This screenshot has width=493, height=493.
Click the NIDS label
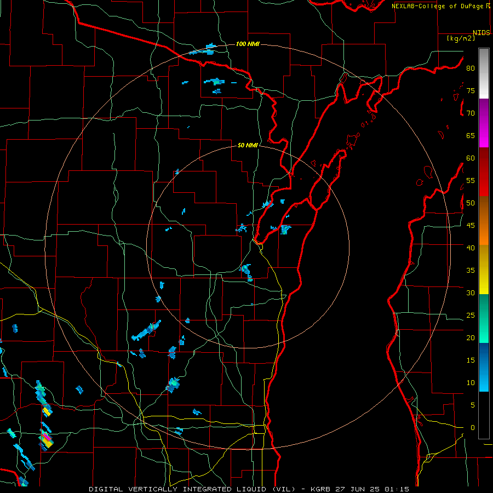point(481,33)
